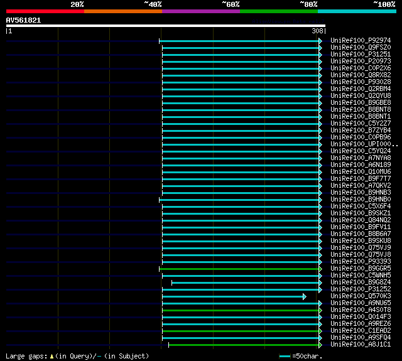Click the green ~80% legend segment

coord(279,11)
